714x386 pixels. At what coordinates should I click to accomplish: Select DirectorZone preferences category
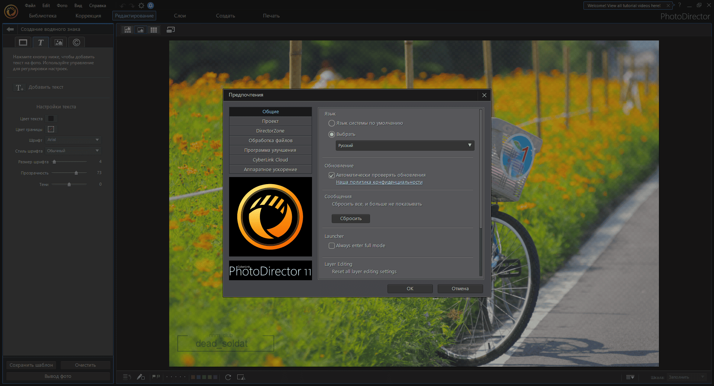(x=270, y=131)
